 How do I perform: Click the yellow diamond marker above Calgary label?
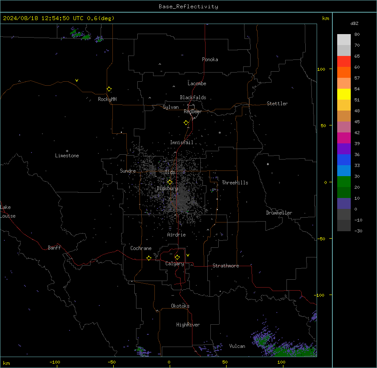(177, 257)
